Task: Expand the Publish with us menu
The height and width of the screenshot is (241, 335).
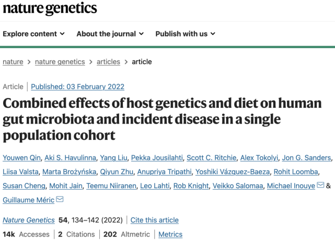Action: pos(185,34)
